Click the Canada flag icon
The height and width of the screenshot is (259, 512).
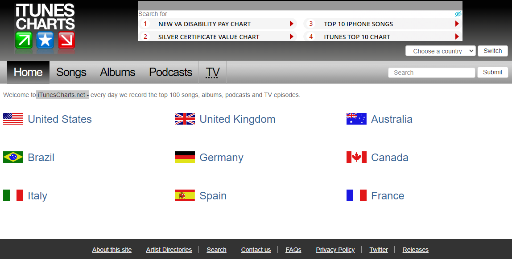357,157
